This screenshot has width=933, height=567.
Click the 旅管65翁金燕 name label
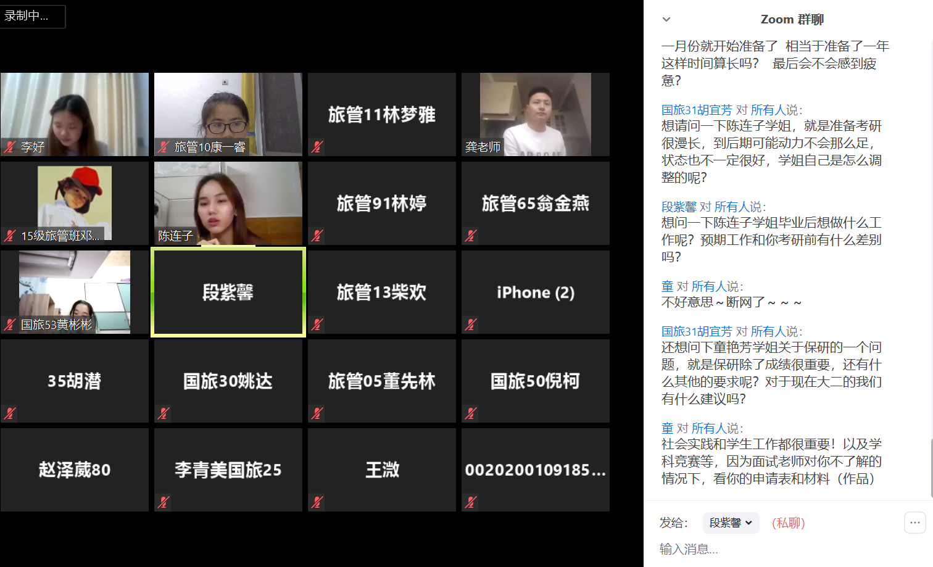click(536, 203)
